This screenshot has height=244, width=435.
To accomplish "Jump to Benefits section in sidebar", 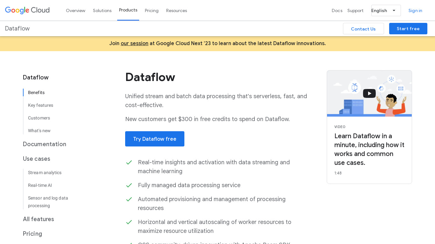I will (36, 92).
